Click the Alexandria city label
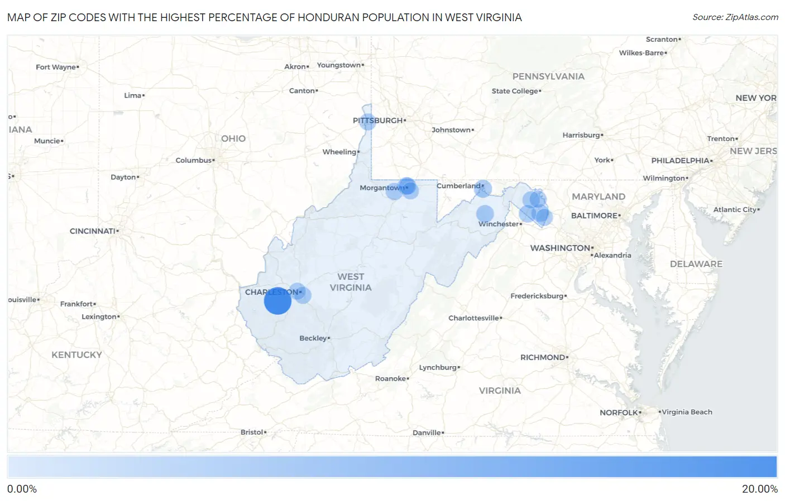Viewport: 785px width, 501px height. pyautogui.click(x=612, y=255)
